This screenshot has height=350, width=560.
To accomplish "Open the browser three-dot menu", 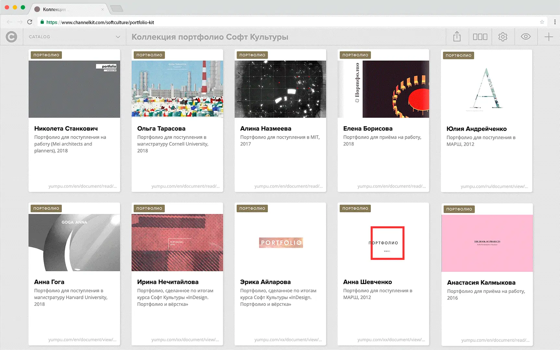I will (x=555, y=22).
